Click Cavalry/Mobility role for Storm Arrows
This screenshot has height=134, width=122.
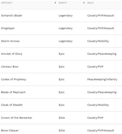point(98,41)
